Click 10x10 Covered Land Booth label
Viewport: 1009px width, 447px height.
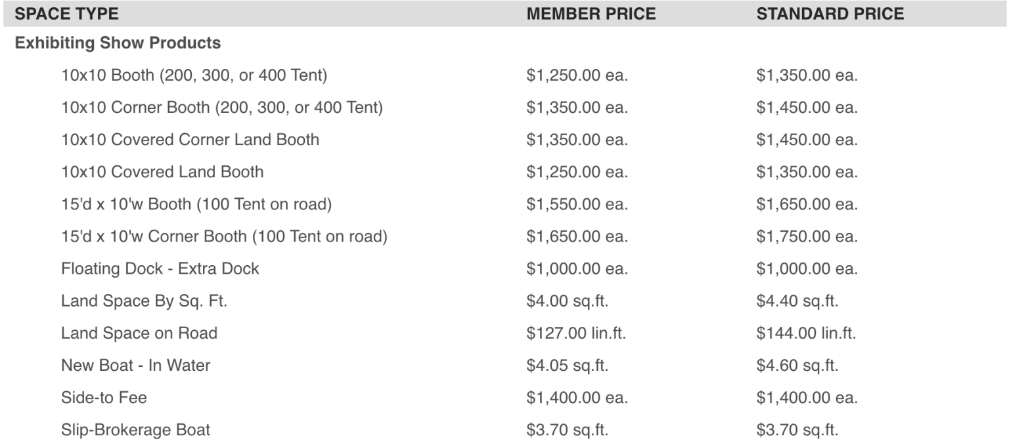pos(162,172)
